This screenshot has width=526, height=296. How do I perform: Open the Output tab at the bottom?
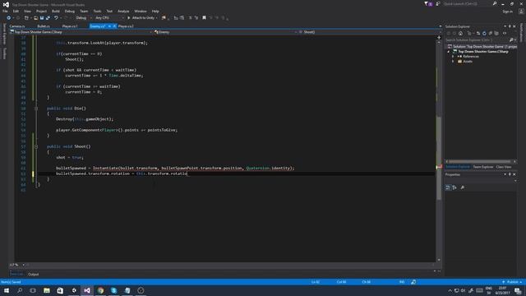tap(33, 275)
